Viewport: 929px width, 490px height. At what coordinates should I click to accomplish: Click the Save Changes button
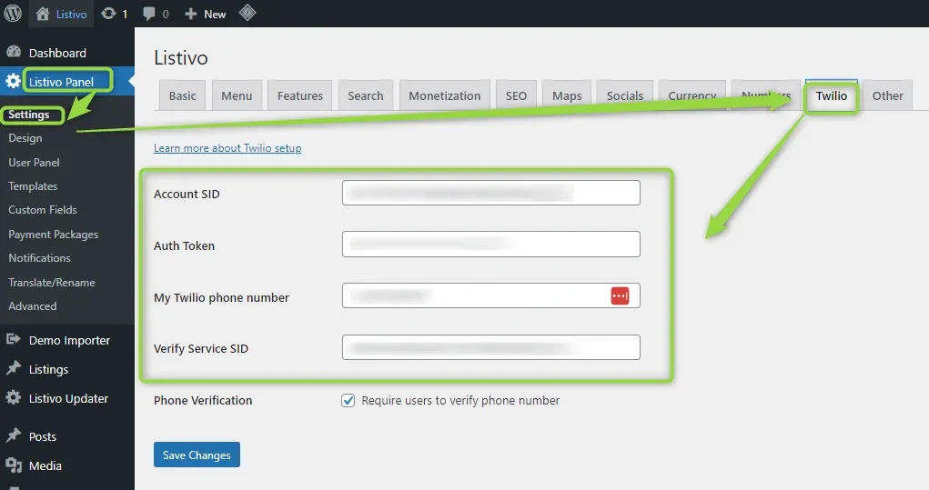tap(197, 455)
